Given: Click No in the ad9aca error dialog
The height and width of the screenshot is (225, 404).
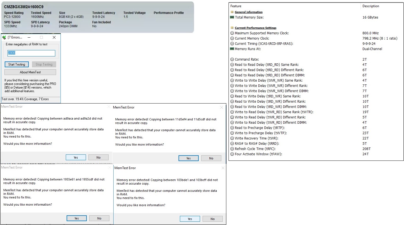Looking at the screenshot, I should (x=98, y=157).
